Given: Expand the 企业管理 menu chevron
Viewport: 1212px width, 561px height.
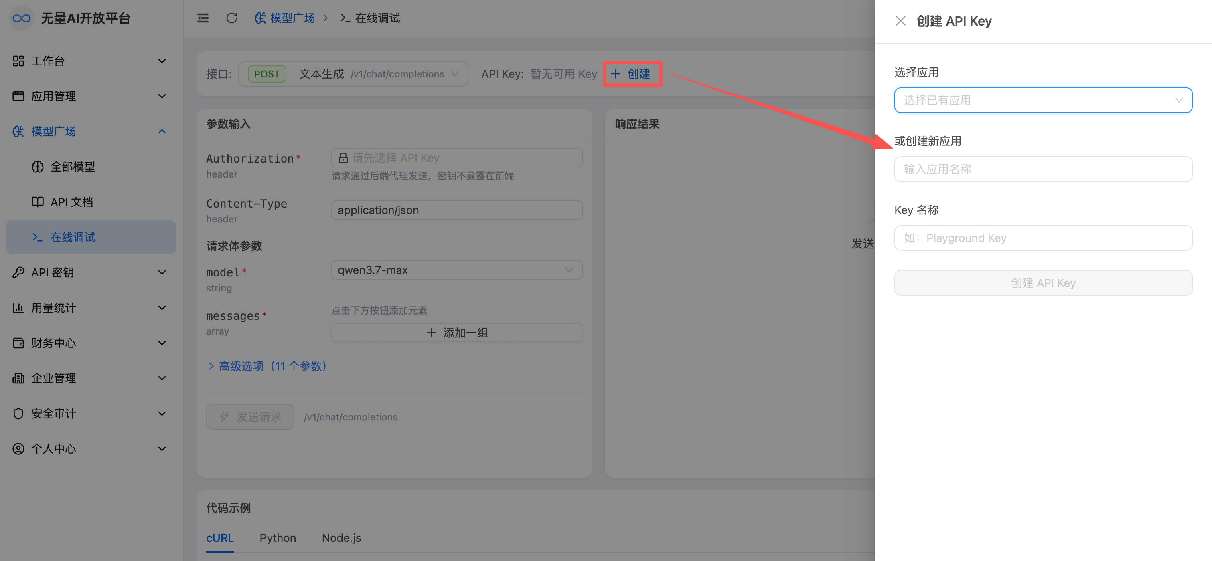Looking at the screenshot, I should (x=162, y=378).
